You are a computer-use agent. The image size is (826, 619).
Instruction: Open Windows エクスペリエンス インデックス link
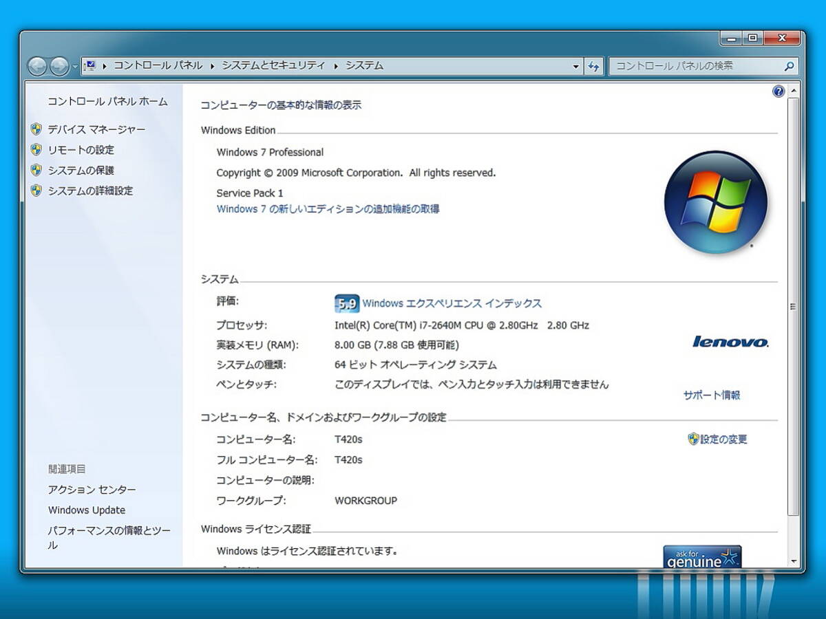(x=452, y=303)
